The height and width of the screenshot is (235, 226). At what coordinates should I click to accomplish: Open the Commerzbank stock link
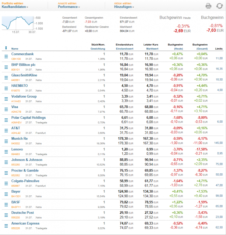[x=23, y=54]
